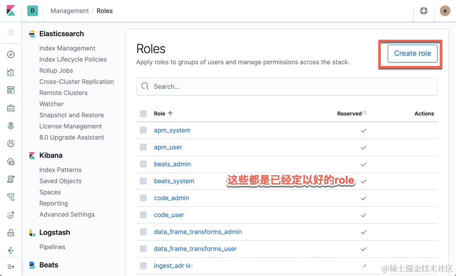
Task: Open Advanced Settings under Kibana
Action: [x=67, y=214]
